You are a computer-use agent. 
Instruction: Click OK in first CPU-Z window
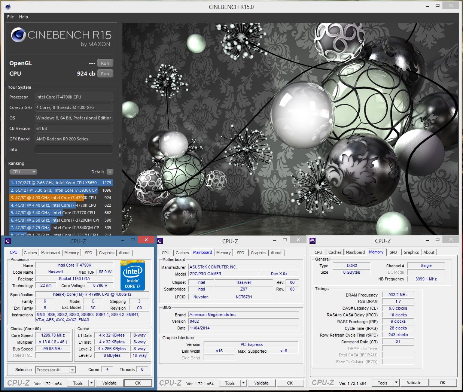[138, 383]
